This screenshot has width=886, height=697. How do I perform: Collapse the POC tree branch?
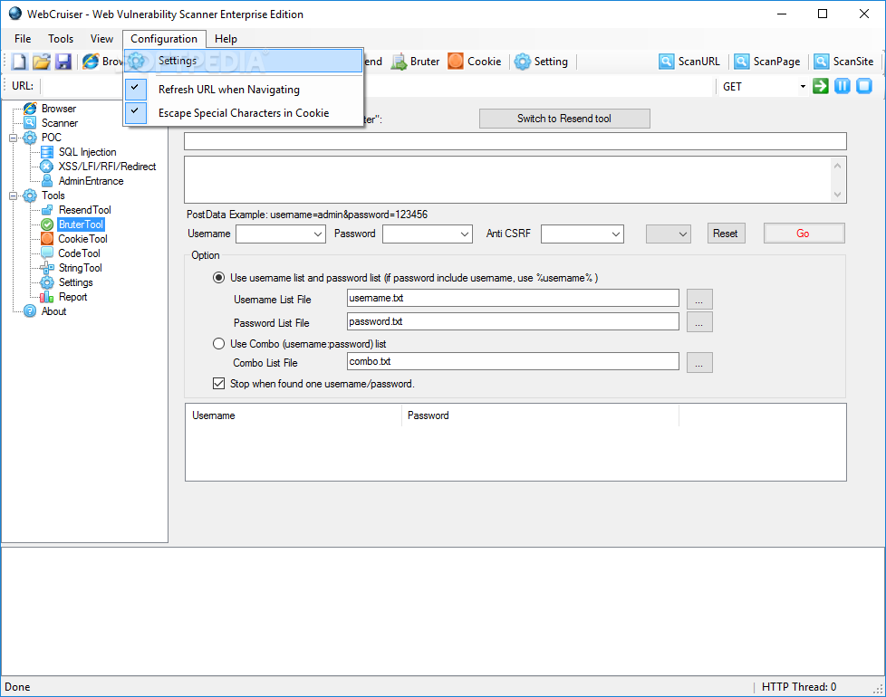click(x=13, y=138)
